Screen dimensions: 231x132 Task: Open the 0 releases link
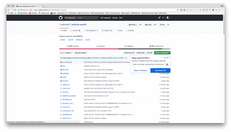point(128,46)
